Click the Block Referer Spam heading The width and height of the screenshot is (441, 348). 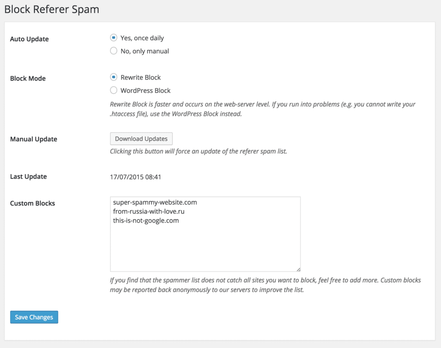click(x=51, y=9)
